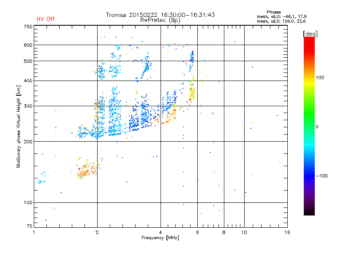Click the x-axis '16' tick label
The image size is (338, 253).
point(287,232)
